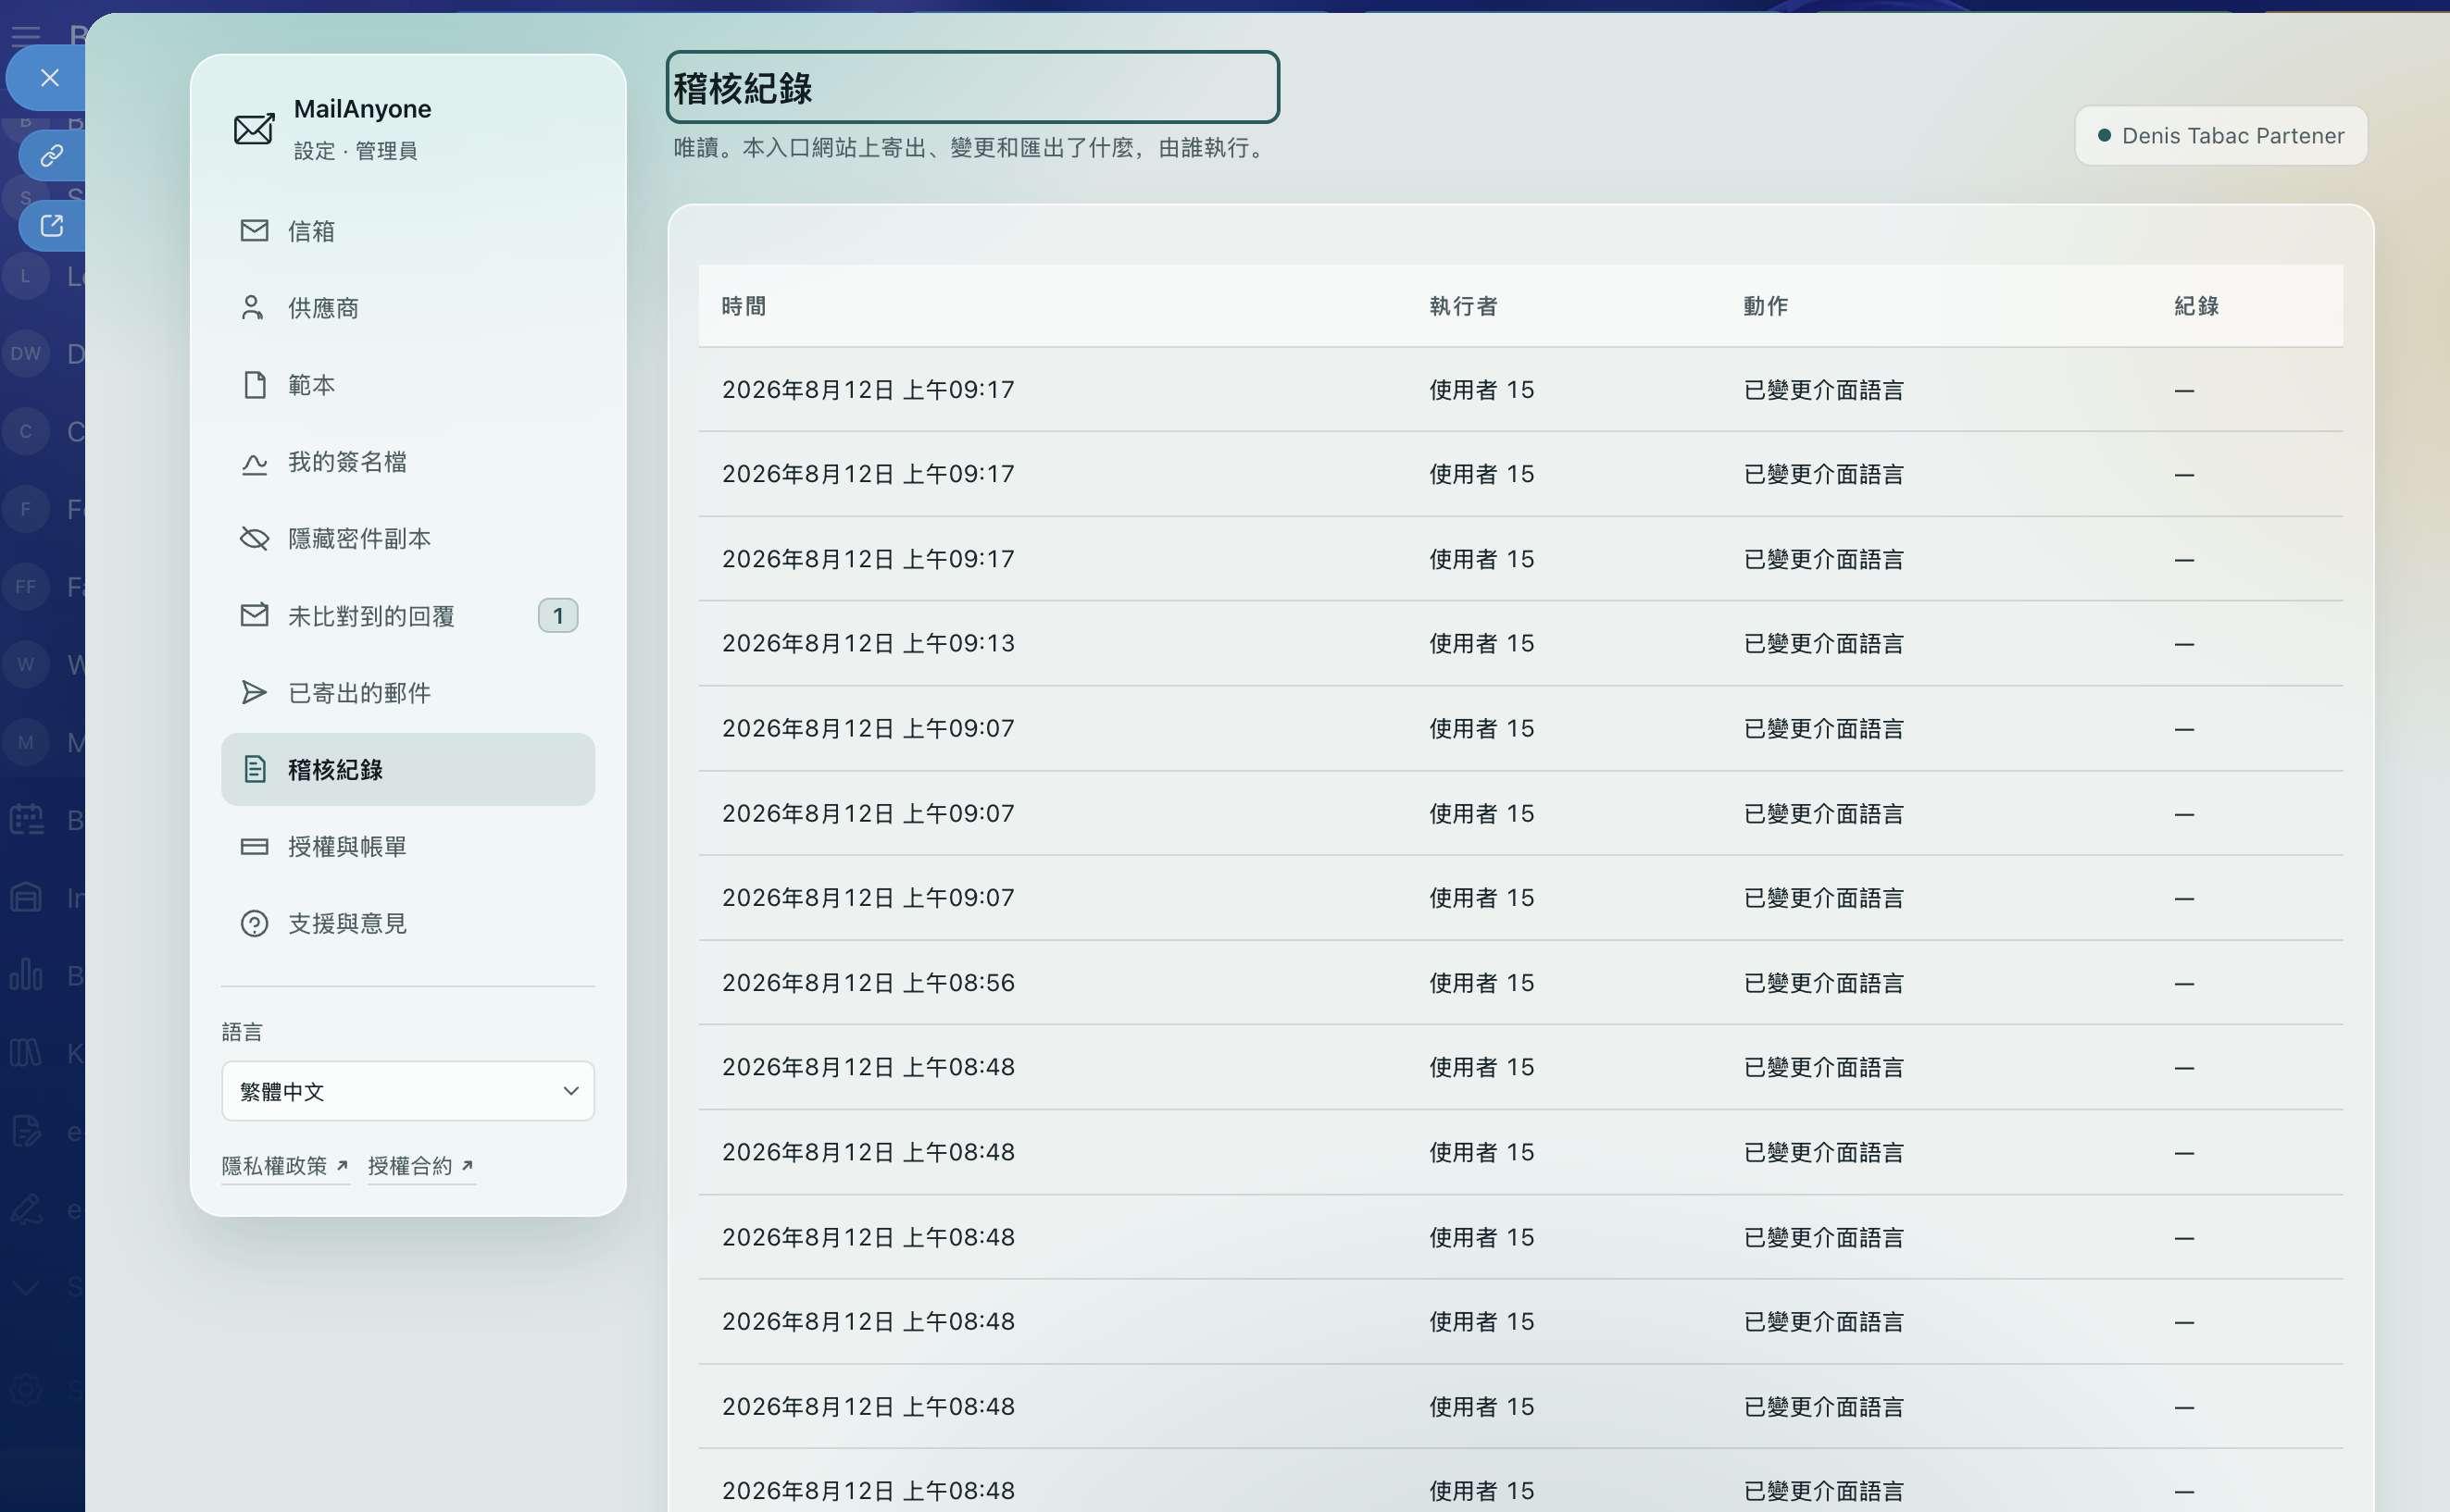Go to 供應商 in the sidebar
2450x1512 pixels.
coord(408,308)
